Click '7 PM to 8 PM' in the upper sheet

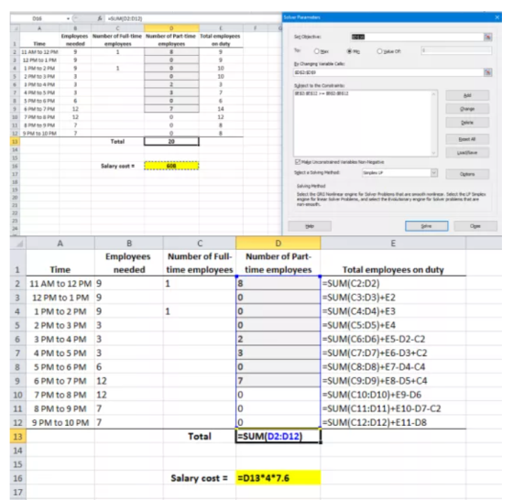39,117
